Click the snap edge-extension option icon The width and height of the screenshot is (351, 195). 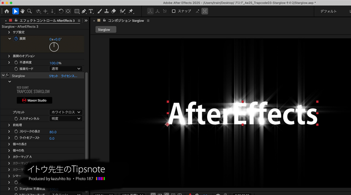pyautogui.click(x=197, y=11)
